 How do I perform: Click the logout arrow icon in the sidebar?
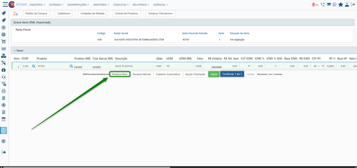[4, 152]
